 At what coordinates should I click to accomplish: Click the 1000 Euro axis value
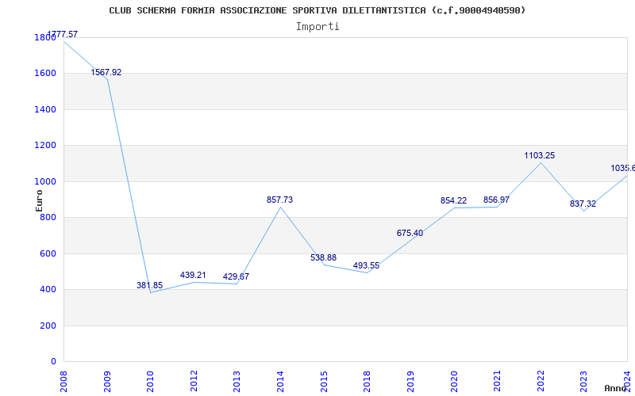45,182
